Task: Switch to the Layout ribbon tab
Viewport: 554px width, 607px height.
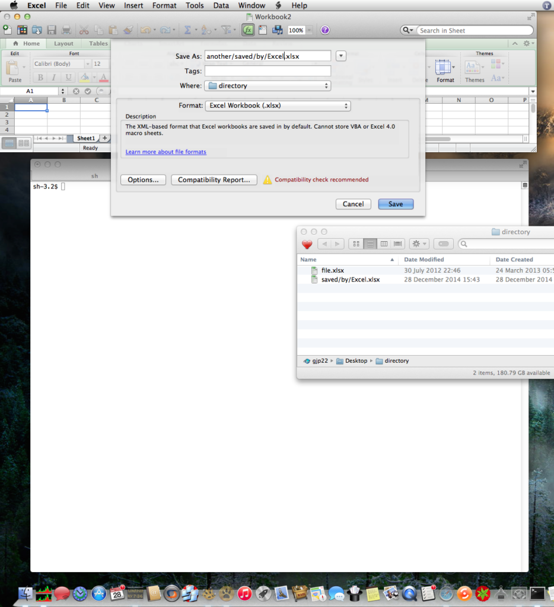Action: 63,43
